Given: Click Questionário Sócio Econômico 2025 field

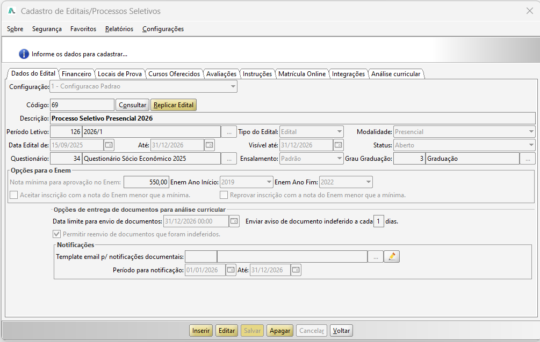Looking at the screenshot, I should (x=152, y=159).
